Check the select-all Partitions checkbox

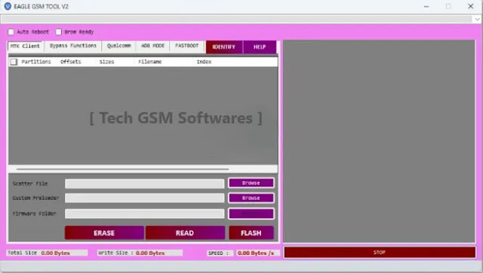point(14,62)
